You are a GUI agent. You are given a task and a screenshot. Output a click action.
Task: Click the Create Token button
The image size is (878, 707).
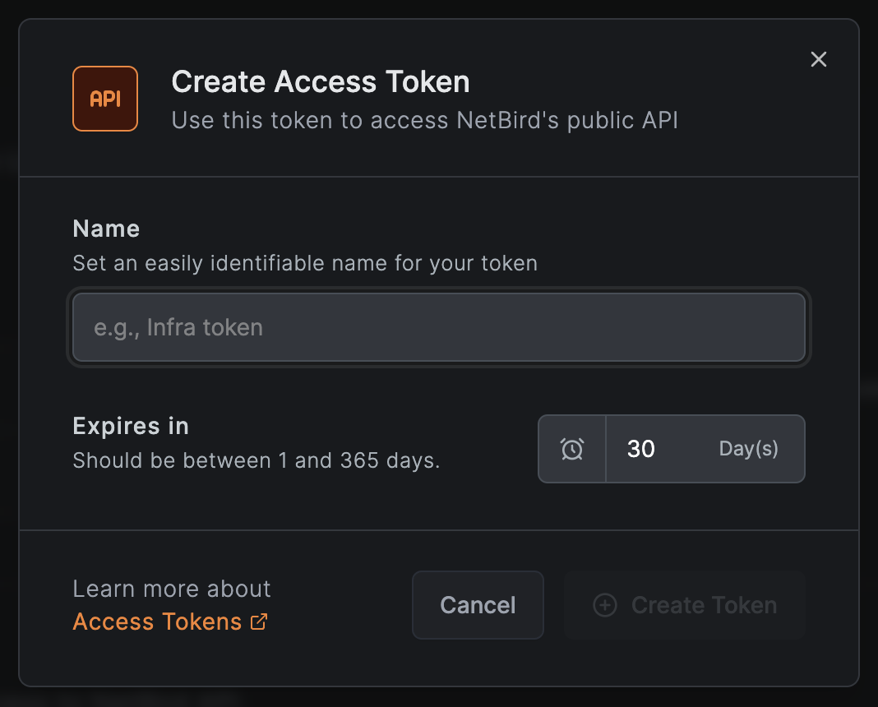(x=685, y=605)
